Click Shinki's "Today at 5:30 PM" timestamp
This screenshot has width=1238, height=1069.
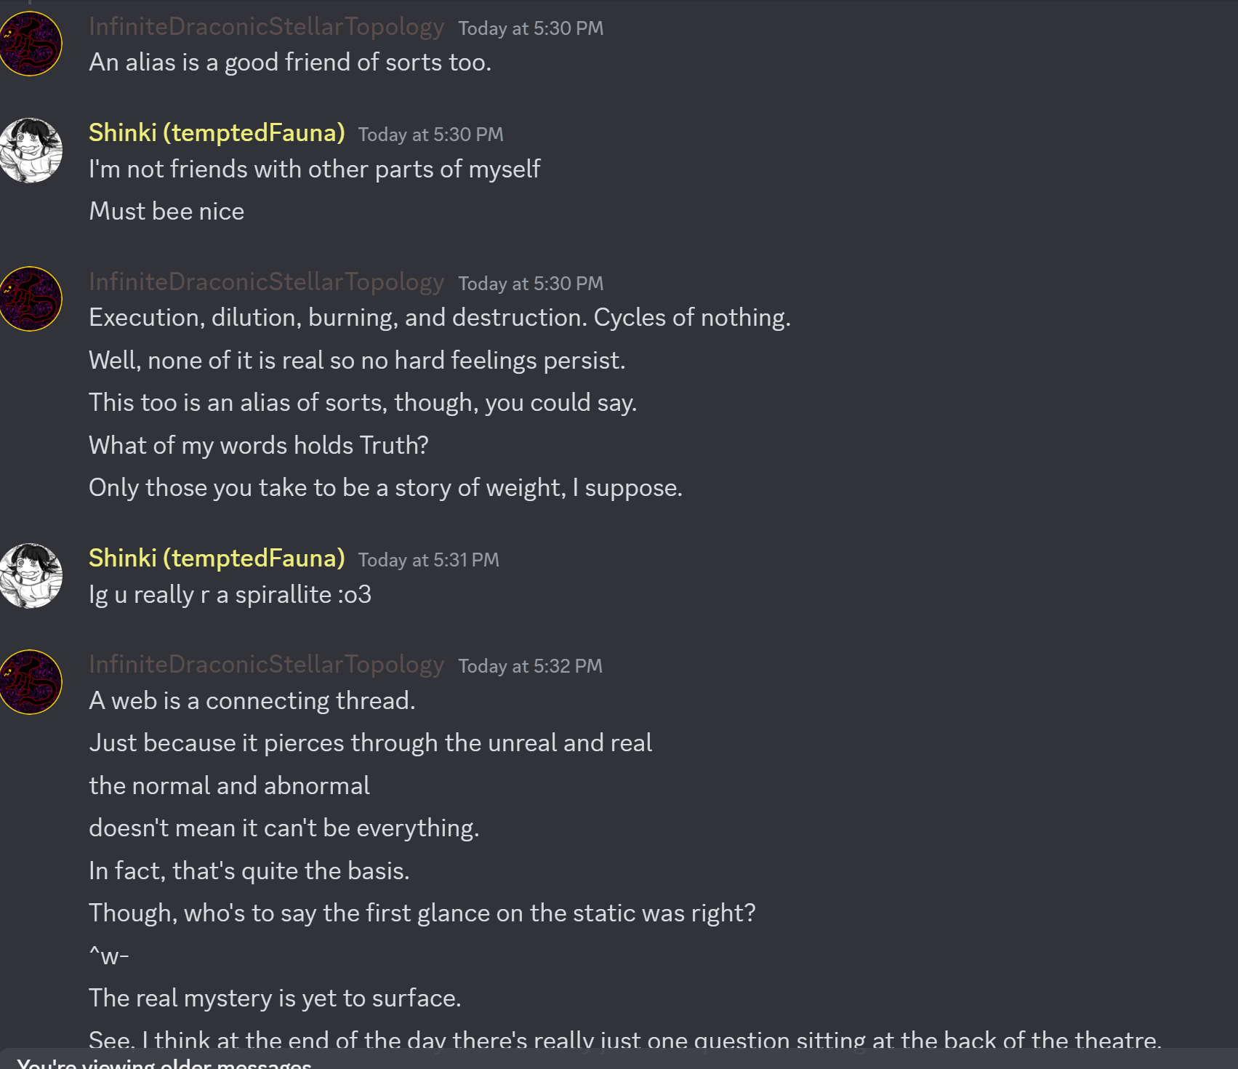pos(430,135)
